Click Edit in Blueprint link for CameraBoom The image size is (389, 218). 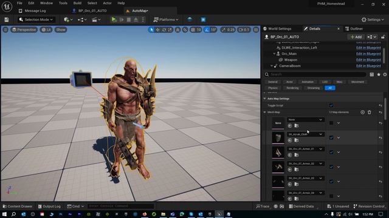(368, 66)
